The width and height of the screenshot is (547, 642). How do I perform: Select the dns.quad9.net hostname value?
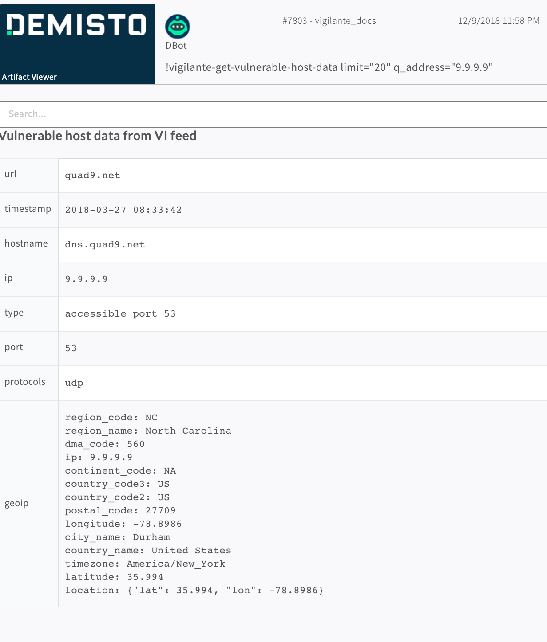(x=105, y=244)
